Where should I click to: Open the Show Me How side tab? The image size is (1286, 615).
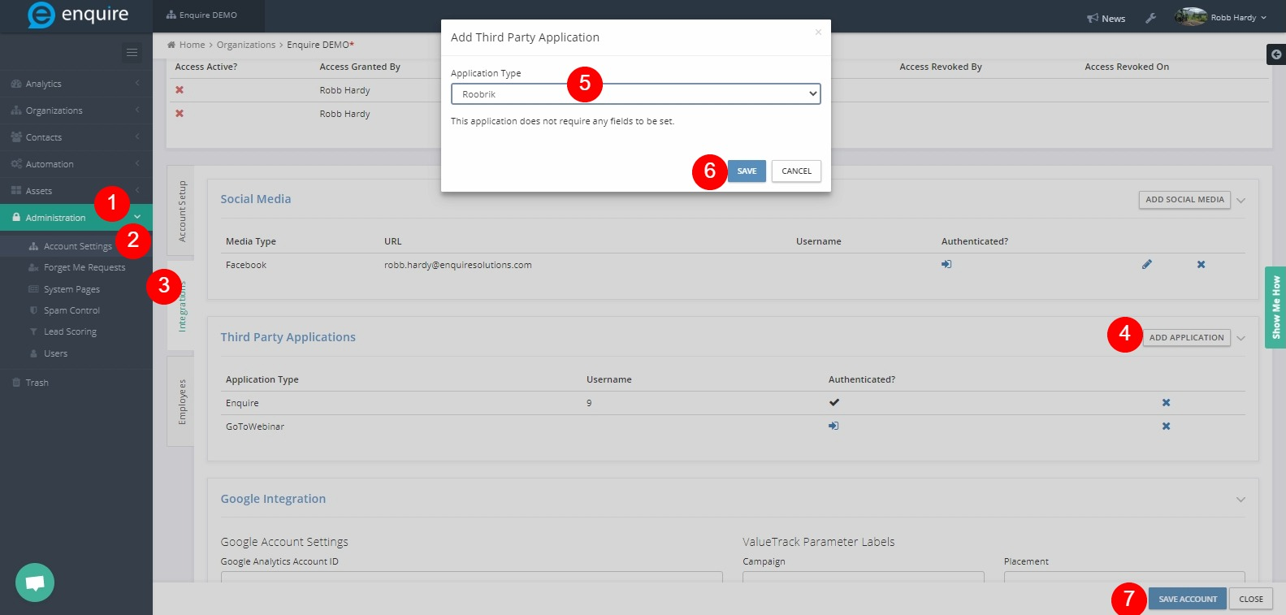[1275, 307]
